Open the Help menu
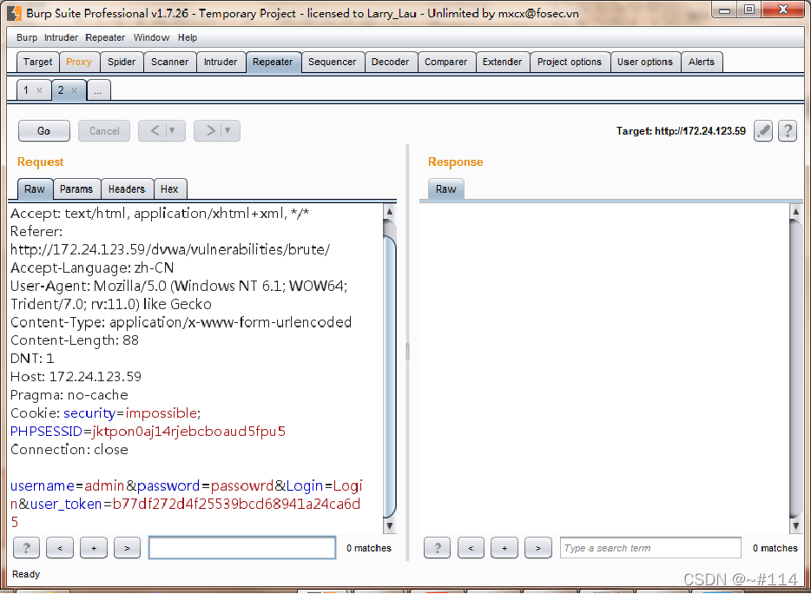811x594 pixels. tap(188, 37)
